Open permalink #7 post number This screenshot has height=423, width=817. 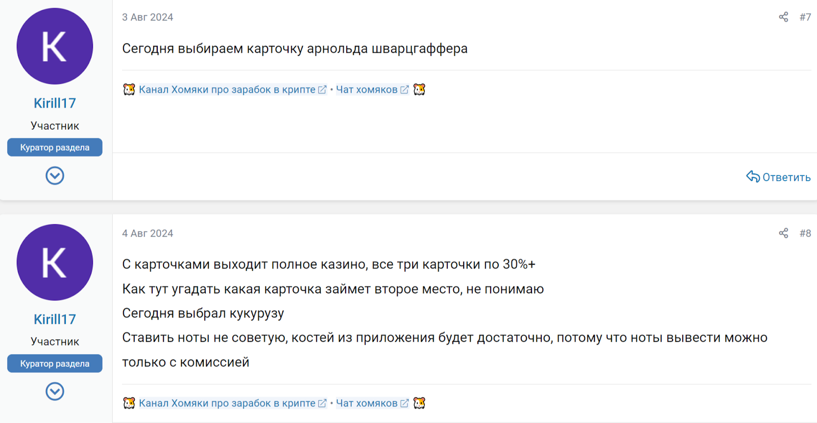pos(805,17)
